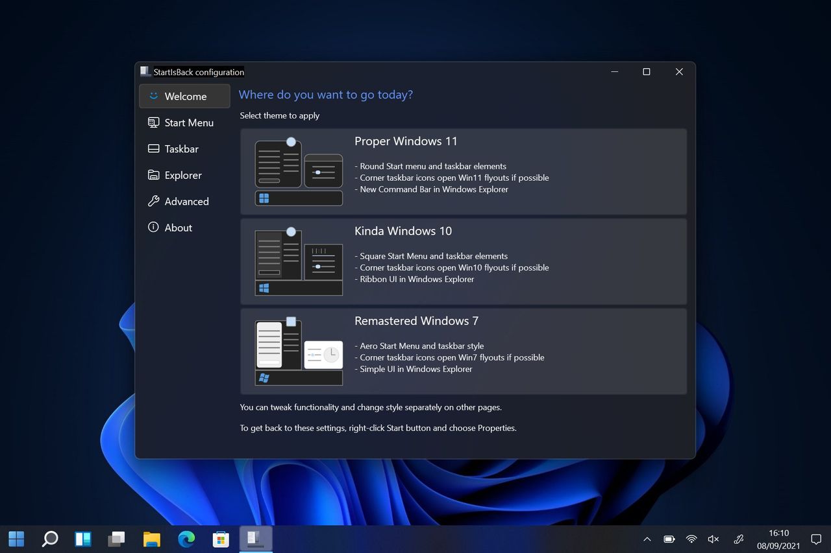This screenshot has height=553, width=831.
Task: Click the smiley icon beside Welcome
Action: pyautogui.click(x=154, y=96)
